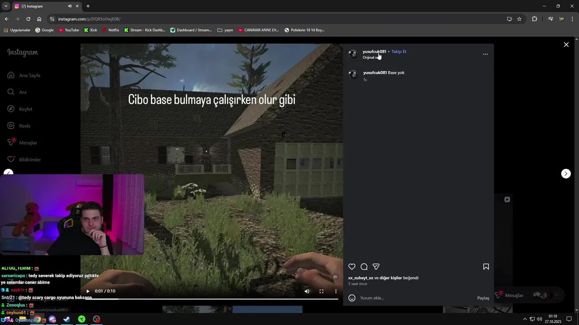The height and width of the screenshot is (325, 579).
Task: Click the Yorum ekle comment field
Action: click(416, 298)
